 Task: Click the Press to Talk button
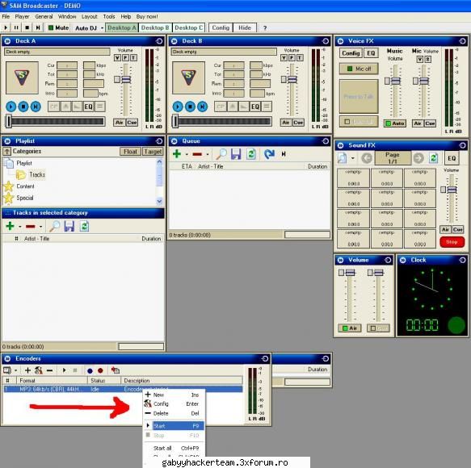coord(359,96)
